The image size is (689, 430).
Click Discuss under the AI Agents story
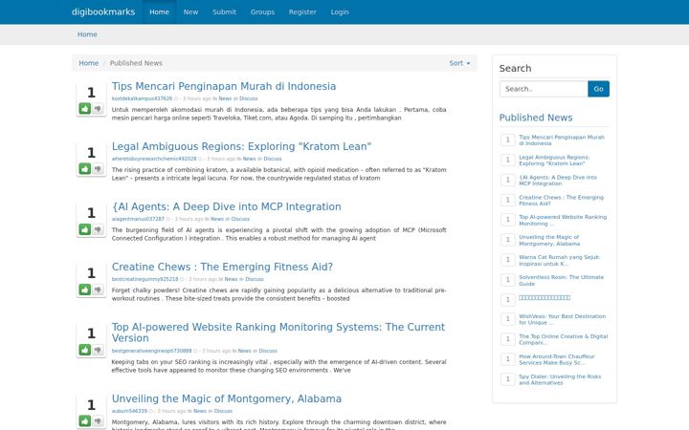pos(240,219)
